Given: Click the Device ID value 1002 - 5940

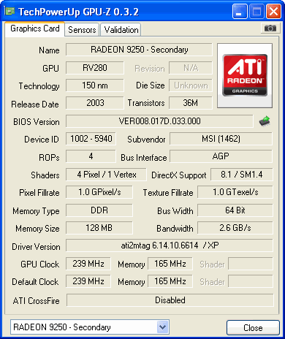Looking at the screenshot, I should pos(91,139).
